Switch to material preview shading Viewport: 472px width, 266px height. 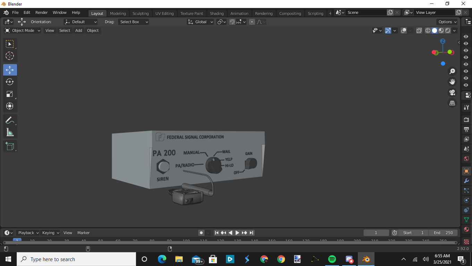click(441, 30)
